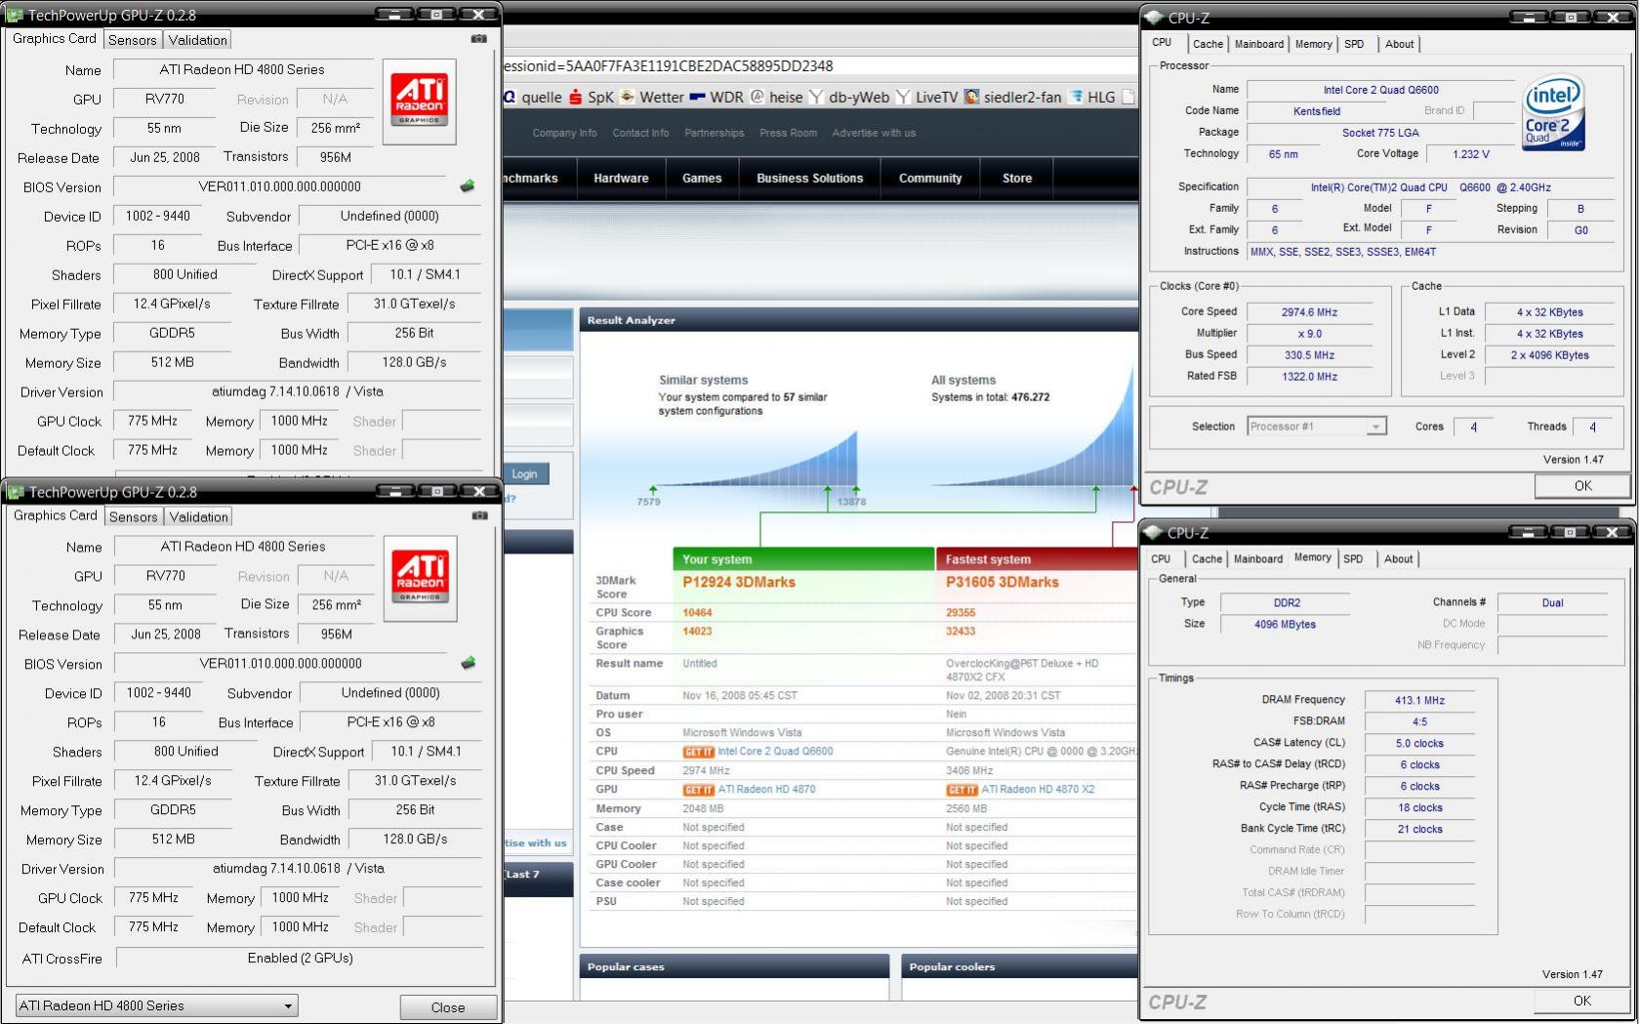This screenshot has height=1024, width=1639.
Task: Click the Login button on the web page
Action: click(525, 474)
